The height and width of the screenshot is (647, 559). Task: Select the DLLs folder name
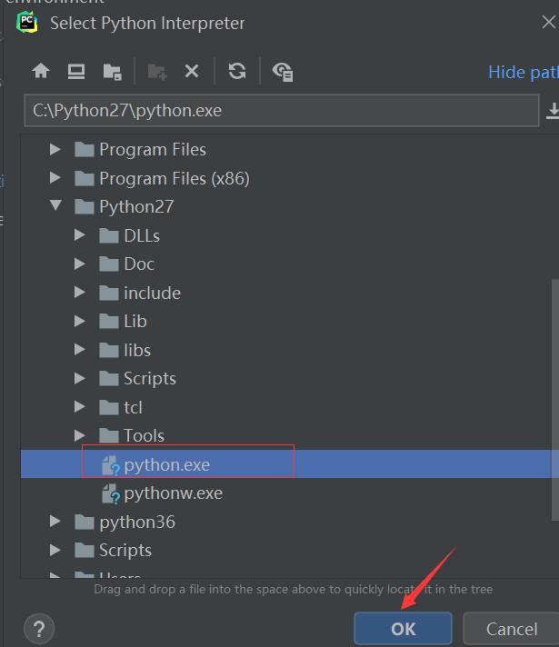coord(142,235)
